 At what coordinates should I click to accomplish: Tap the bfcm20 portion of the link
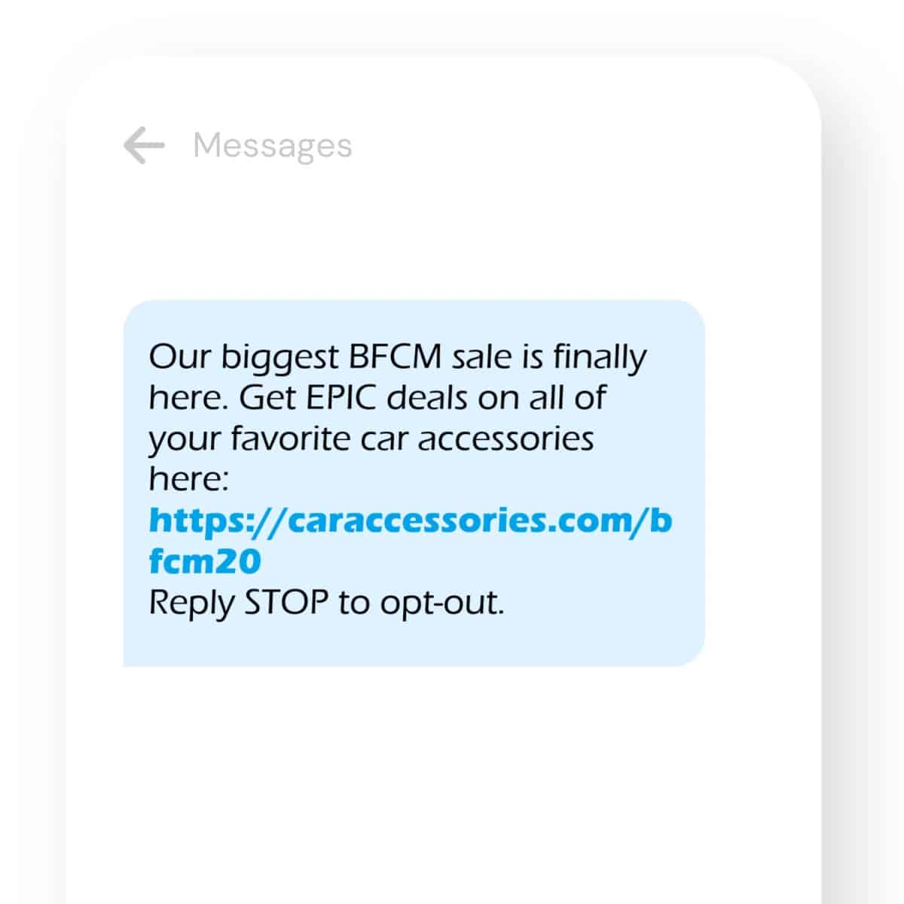point(203,560)
